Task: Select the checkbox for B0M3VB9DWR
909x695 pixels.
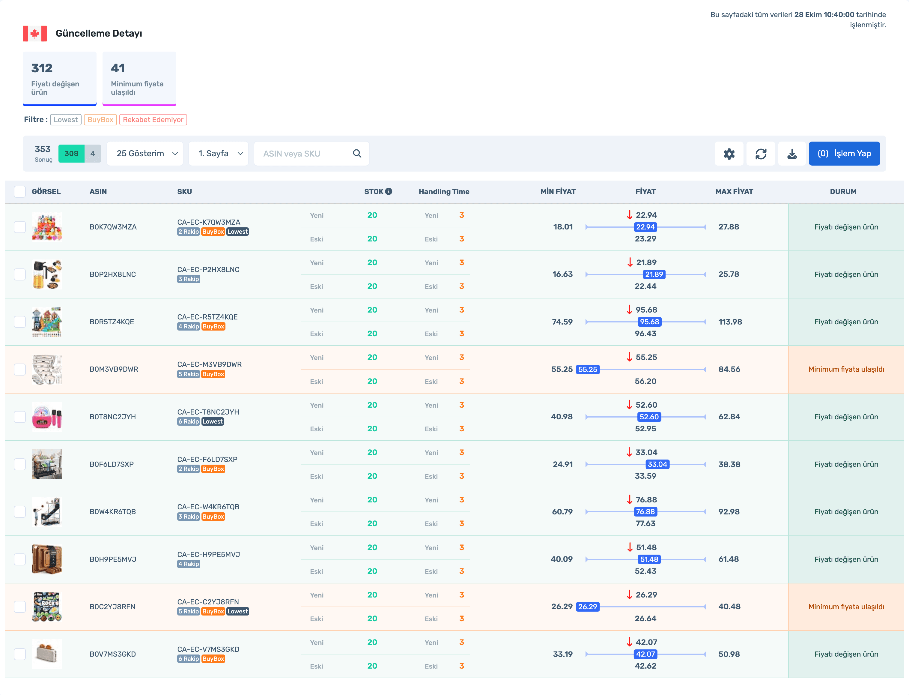Action: click(x=20, y=369)
